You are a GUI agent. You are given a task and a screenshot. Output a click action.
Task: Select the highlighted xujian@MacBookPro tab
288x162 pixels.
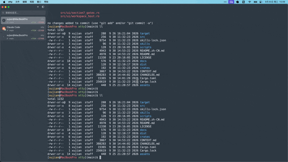[x=23, y=21]
